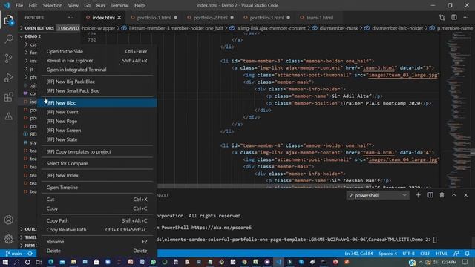475x267 pixels.
Task: Choose Rename in context menu
Action: [x=97, y=242]
